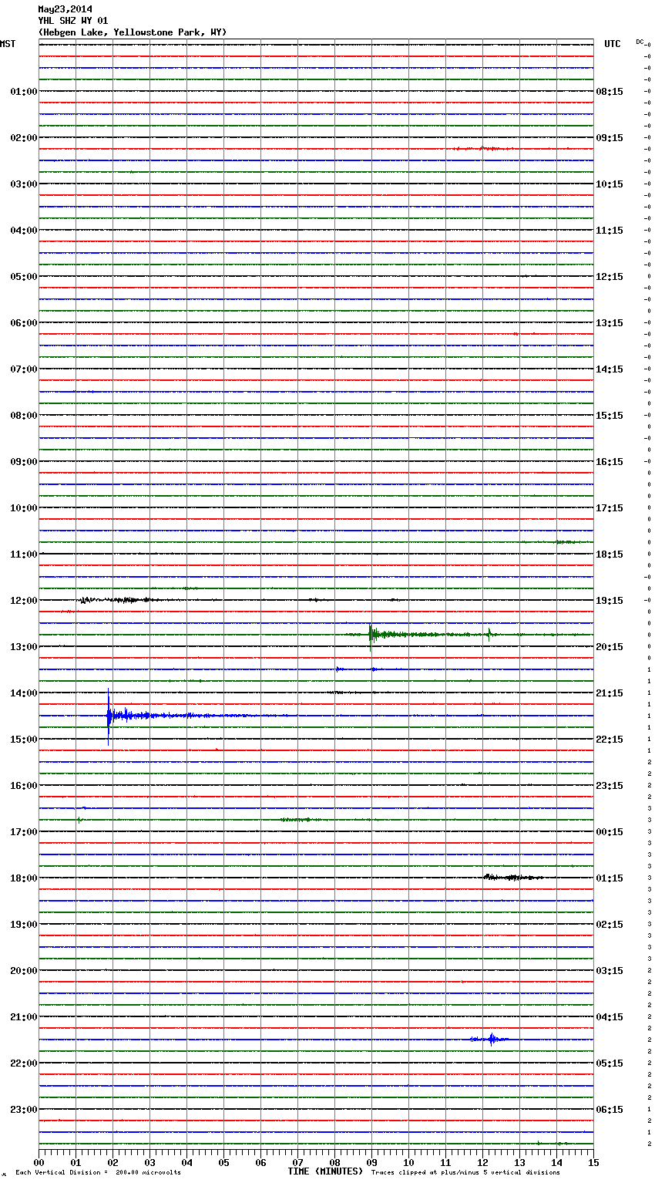
Task: Click the TIME (MINUTES) axis title
Action: click(x=325, y=1171)
